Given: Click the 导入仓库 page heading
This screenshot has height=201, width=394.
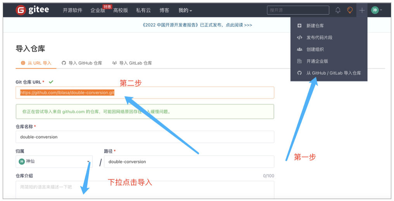Looking at the screenshot, I should tap(30, 48).
